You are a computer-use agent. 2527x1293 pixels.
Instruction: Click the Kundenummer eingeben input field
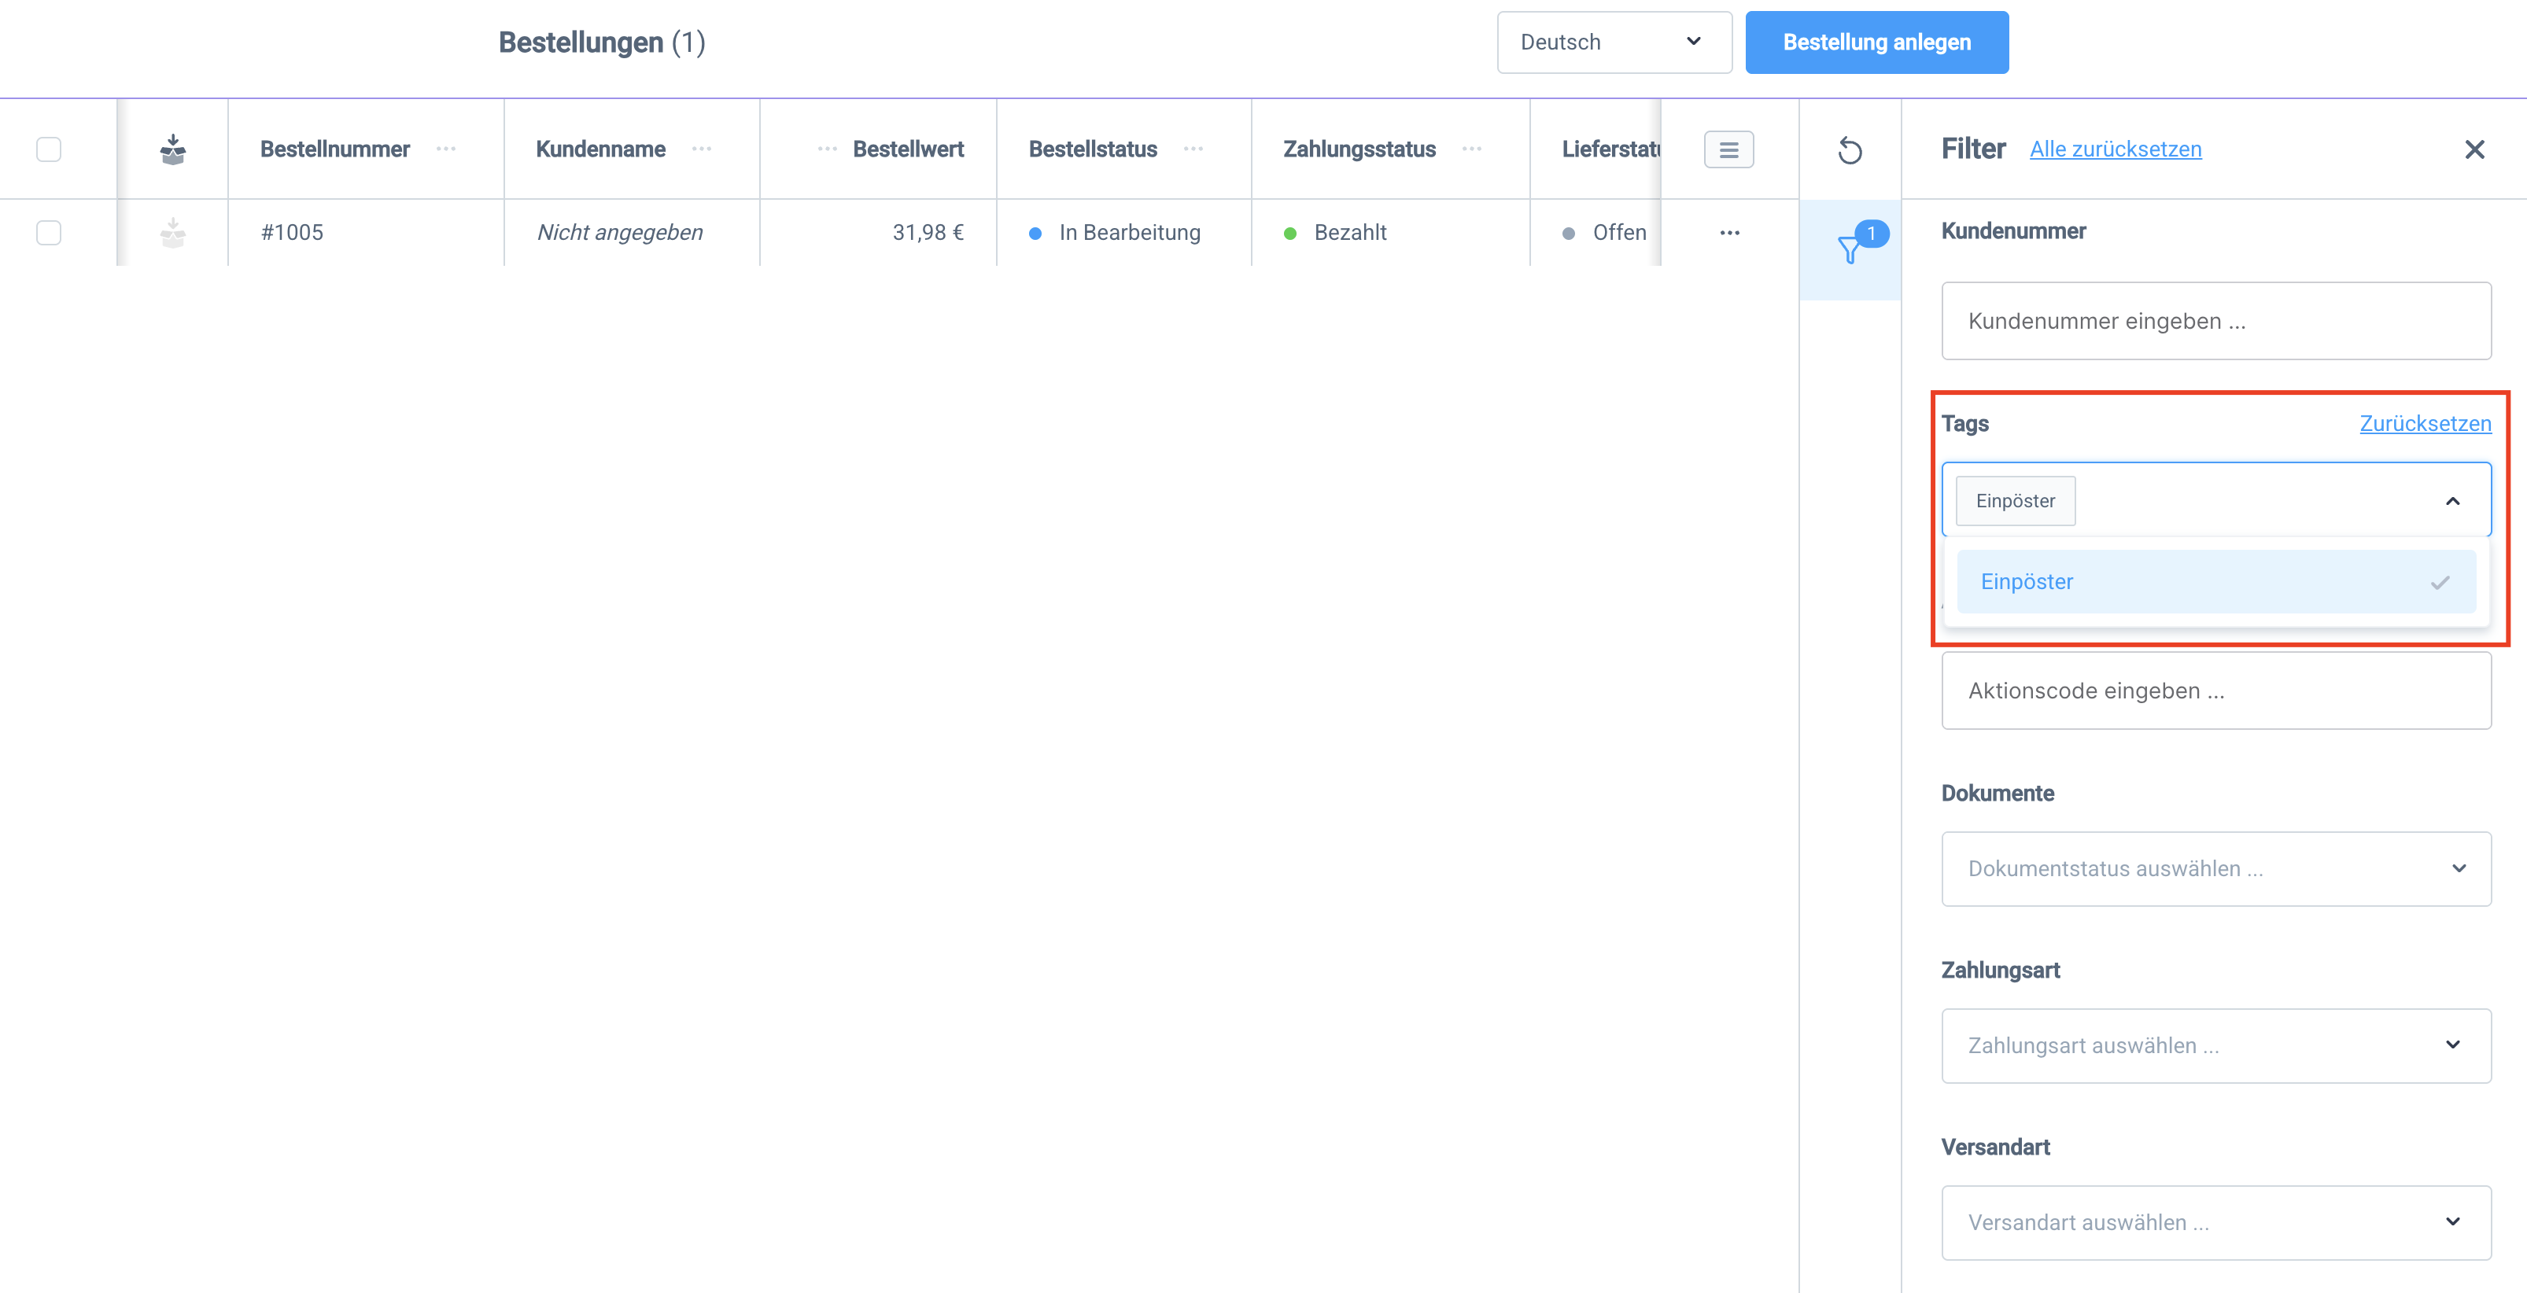2215,321
